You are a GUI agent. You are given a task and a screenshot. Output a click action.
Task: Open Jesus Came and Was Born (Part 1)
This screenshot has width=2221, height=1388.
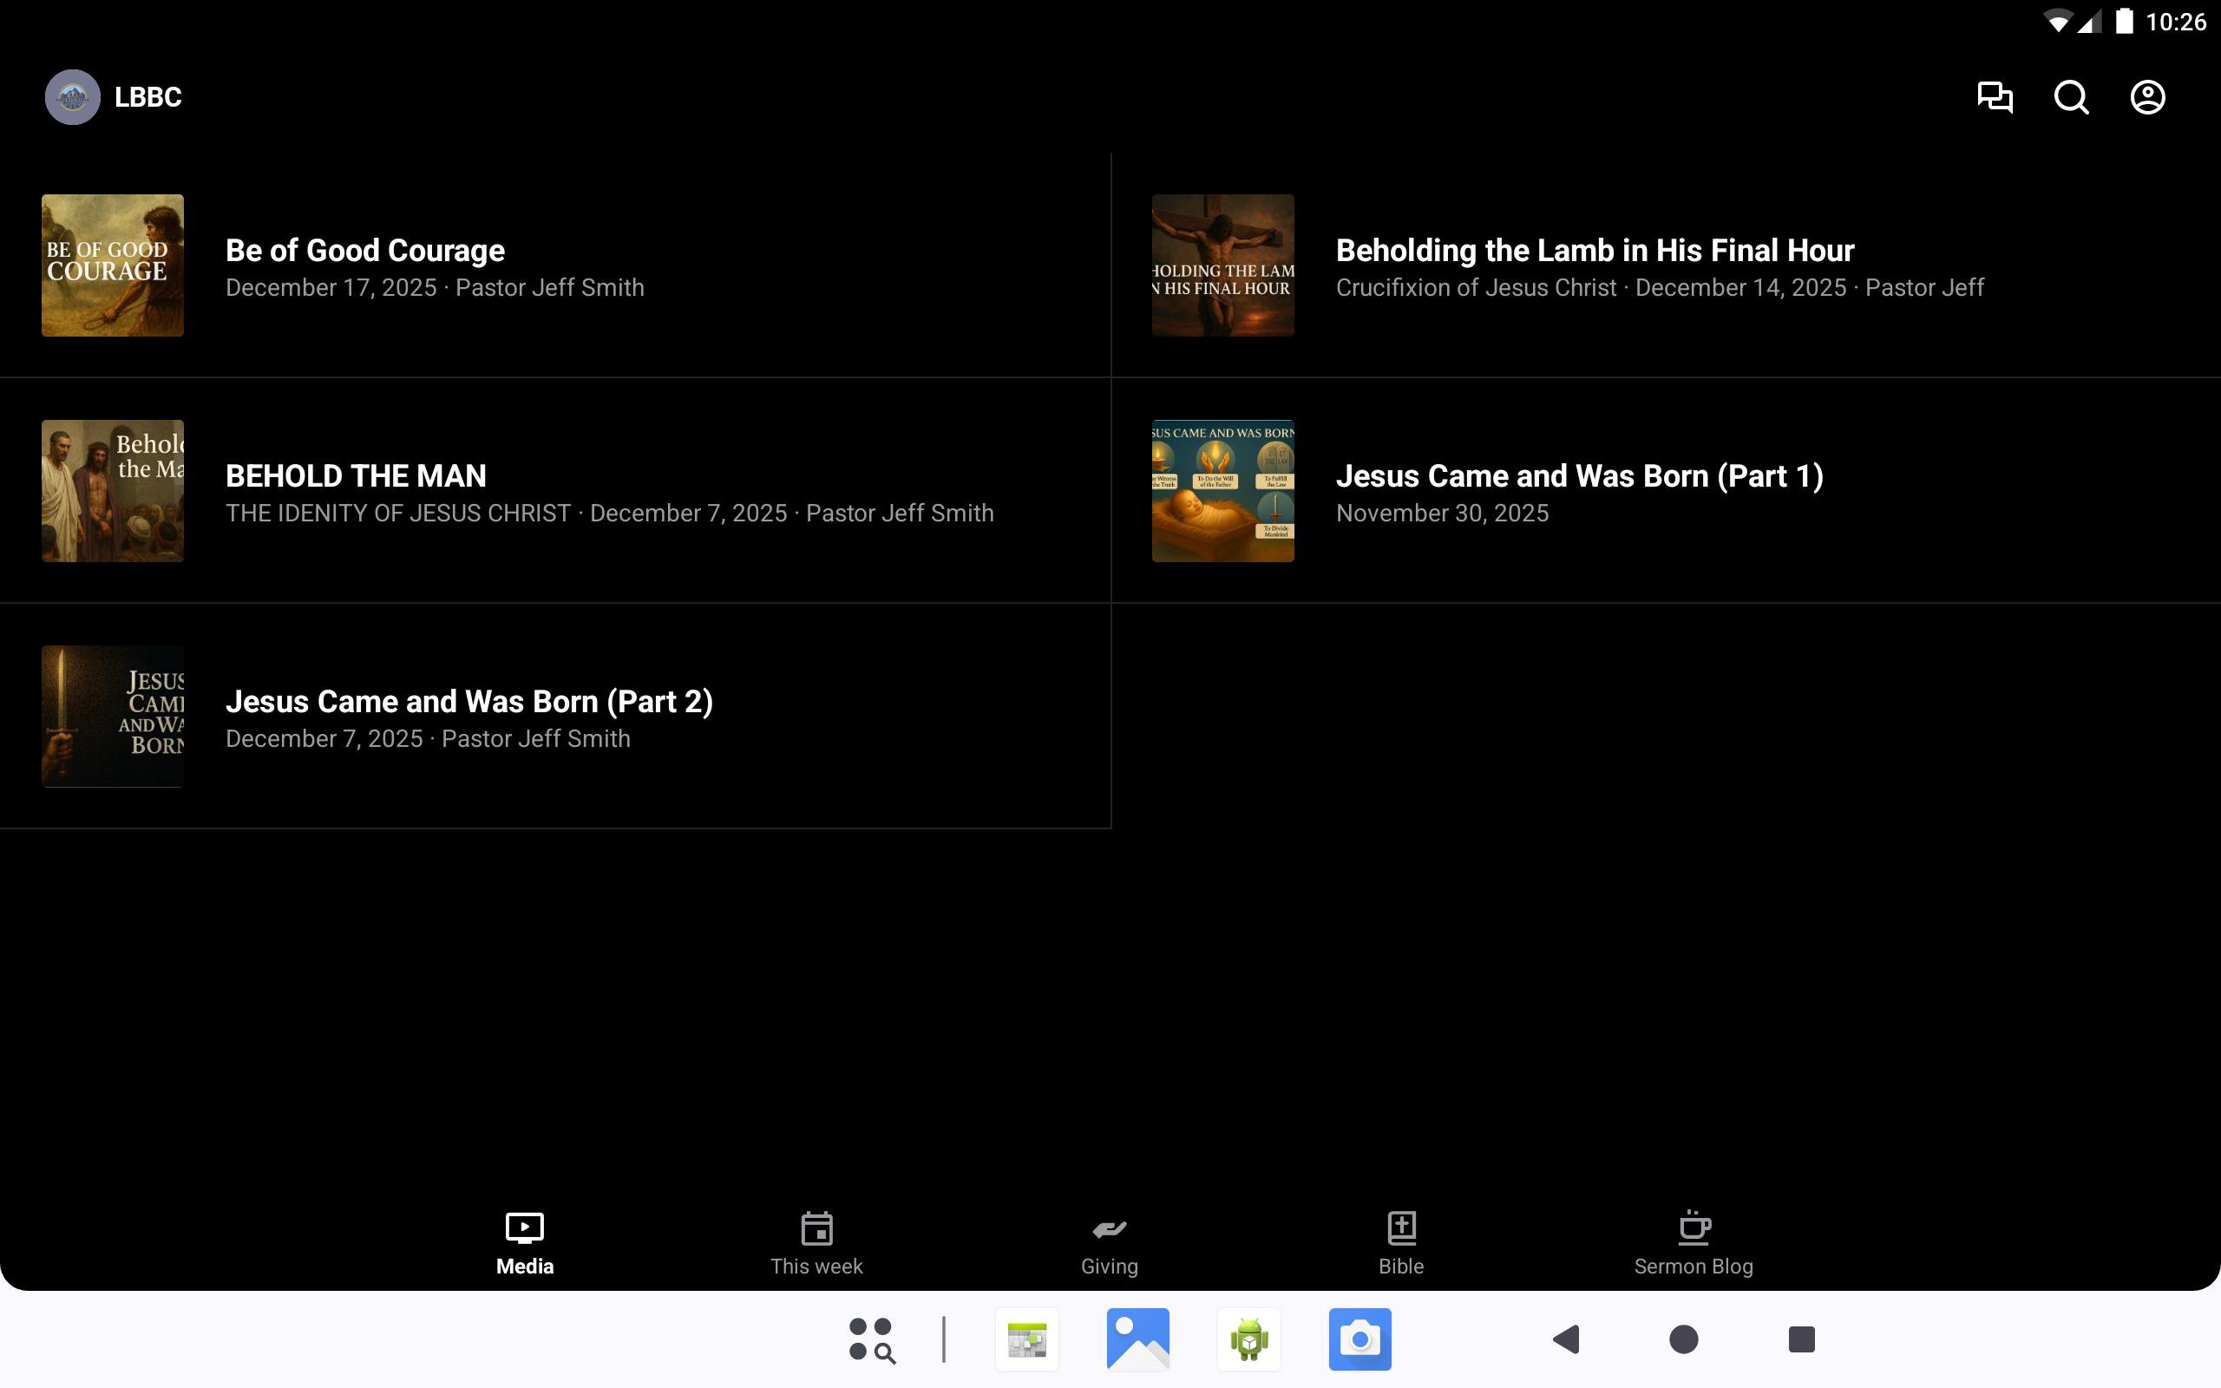pyautogui.click(x=1579, y=475)
